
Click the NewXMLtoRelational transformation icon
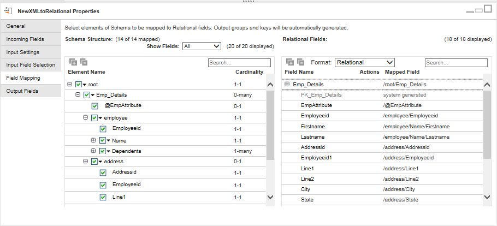pos(8,11)
